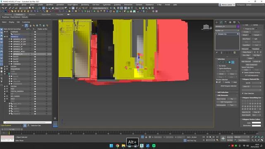Screen dimensions: 265x149
Task: Expand the PISCINA layer arrow
Action: point(5,87)
